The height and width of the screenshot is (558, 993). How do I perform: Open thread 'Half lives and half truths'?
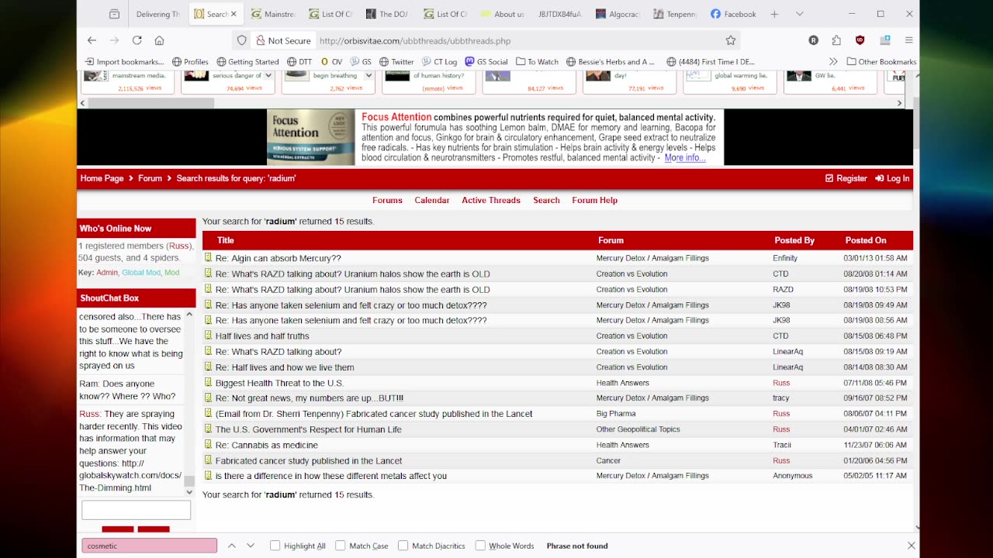(x=262, y=336)
